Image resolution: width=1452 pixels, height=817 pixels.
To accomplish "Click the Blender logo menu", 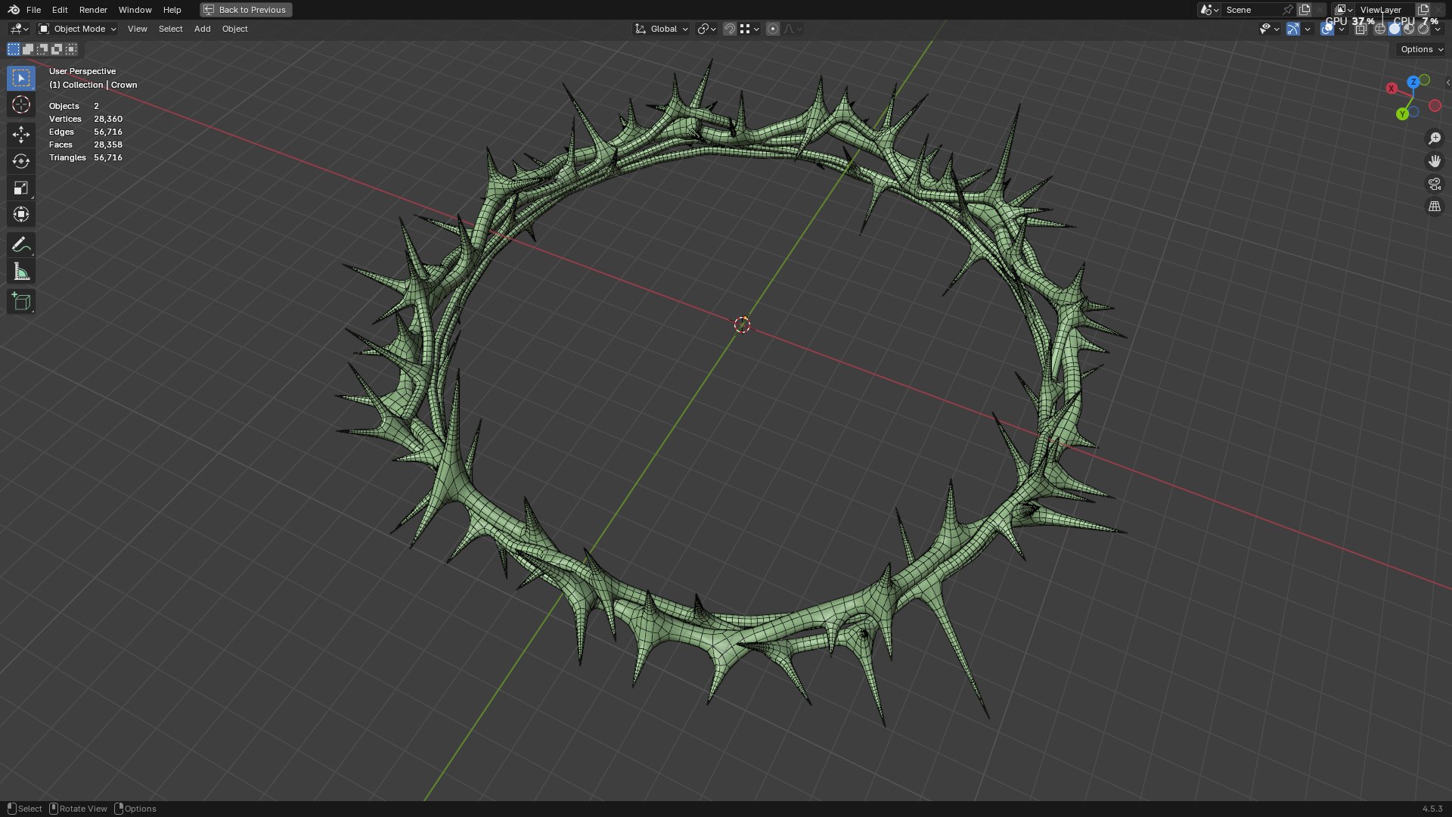I will pyautogui.click(x=14, y=10).
